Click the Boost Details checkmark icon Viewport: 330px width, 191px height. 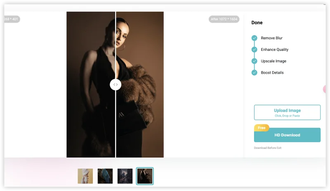[x=254, y=72]
